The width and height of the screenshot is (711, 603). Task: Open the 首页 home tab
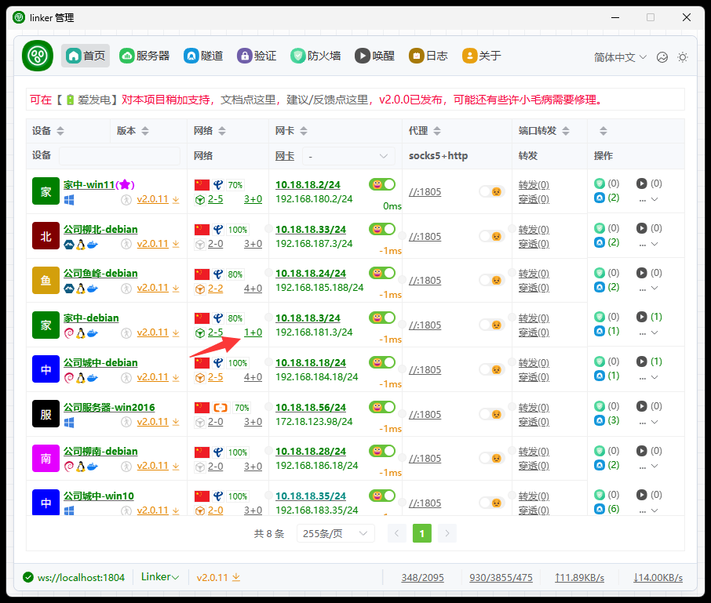(x=86, y=56)
